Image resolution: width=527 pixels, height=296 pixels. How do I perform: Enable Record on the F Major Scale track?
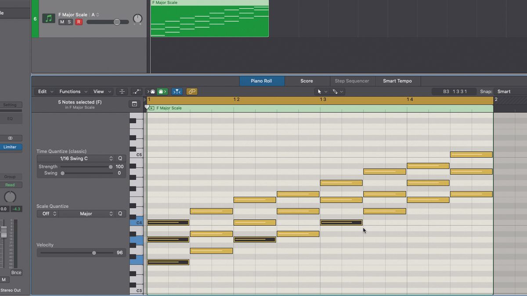[x=78, y=21]
